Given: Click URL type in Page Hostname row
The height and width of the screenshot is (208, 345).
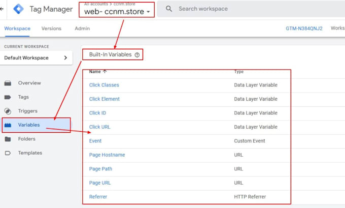Looking at the screenshot, I should click(238, 155).
